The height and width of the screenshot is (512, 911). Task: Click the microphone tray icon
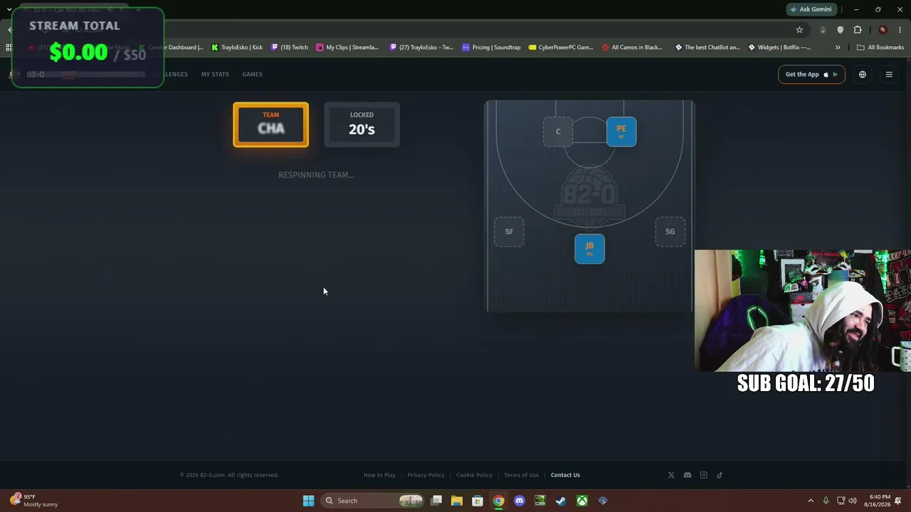pos(826,501)
